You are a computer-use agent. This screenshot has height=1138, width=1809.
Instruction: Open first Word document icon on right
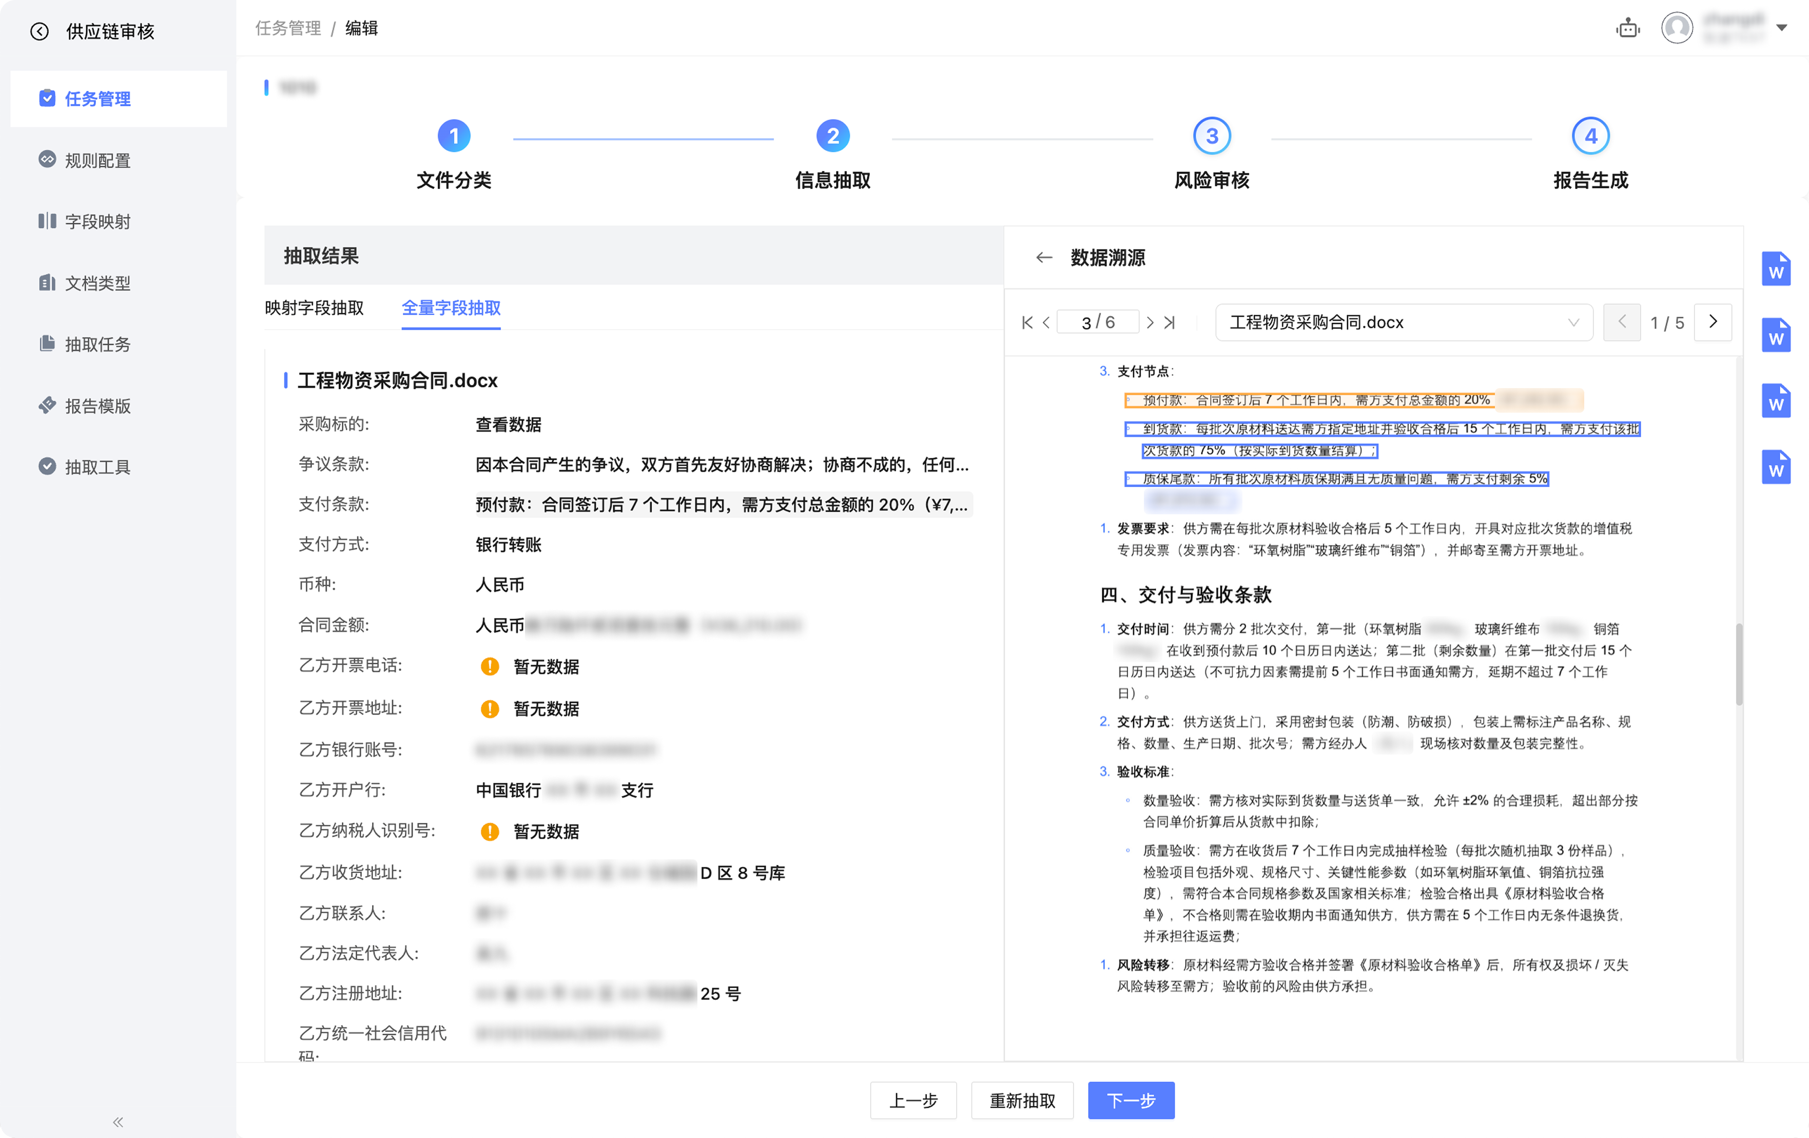tap(1776, 268)
